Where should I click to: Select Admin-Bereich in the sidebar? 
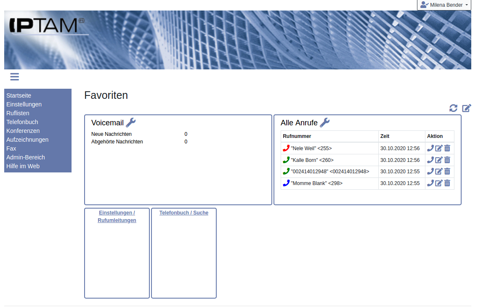coord(26,157)
